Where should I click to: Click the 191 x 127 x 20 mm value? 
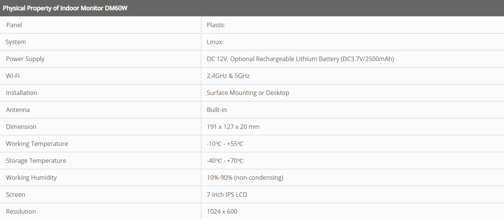[x=233, y=127]
